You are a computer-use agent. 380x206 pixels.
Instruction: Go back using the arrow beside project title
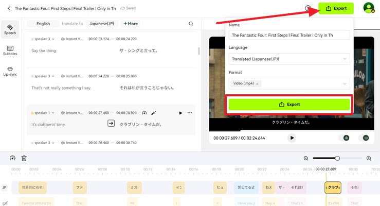pos(9,8)
